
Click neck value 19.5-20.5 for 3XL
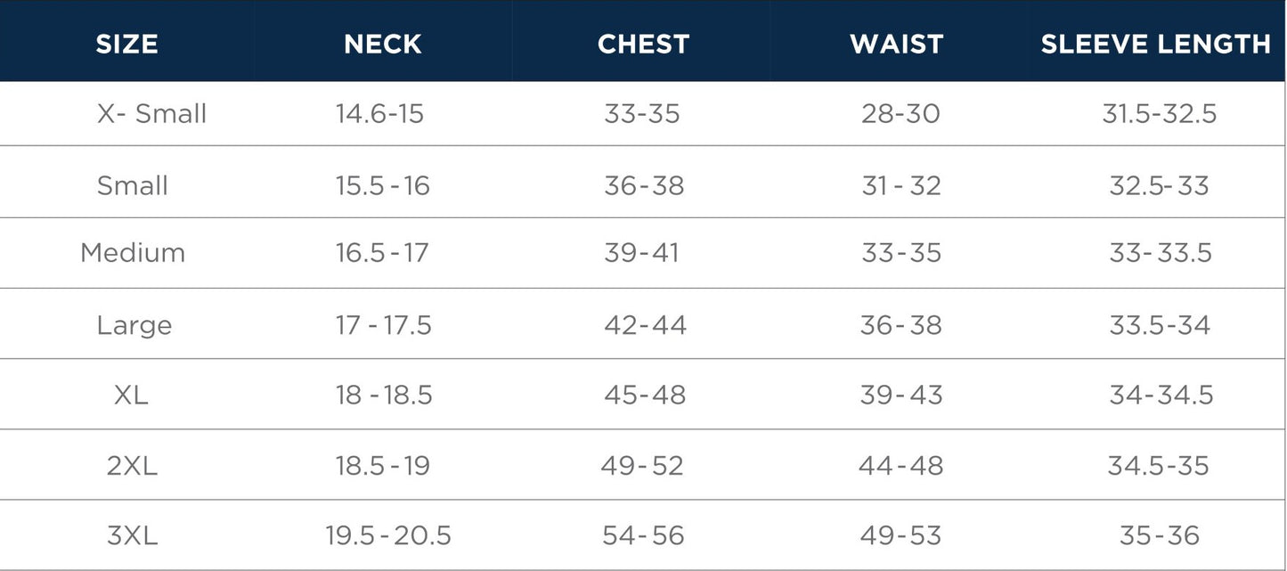(388, 535)
